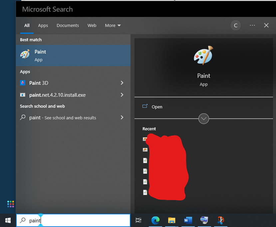Open the Paint best match result

tap(73, 56)
